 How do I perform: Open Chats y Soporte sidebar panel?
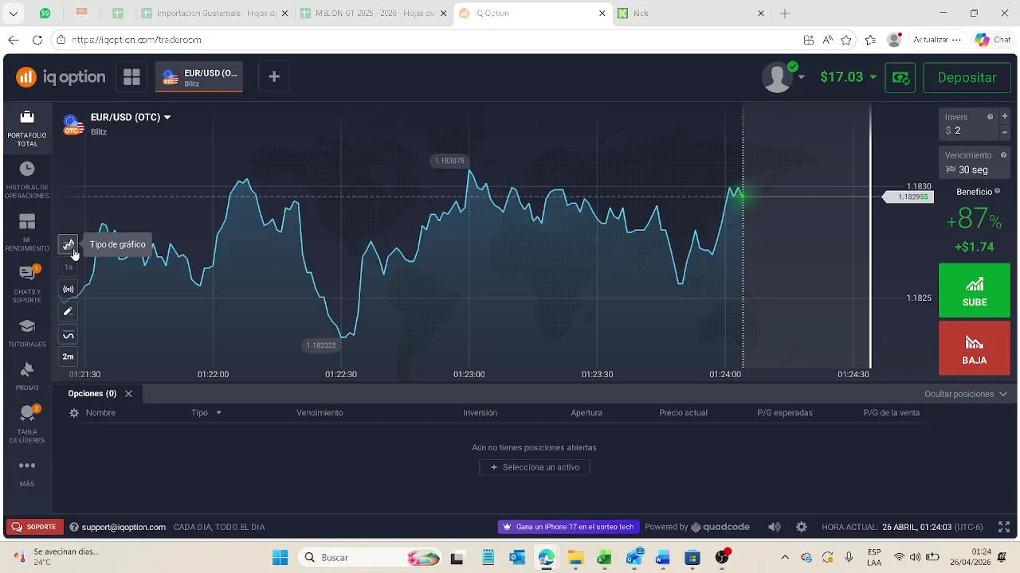tap(27, 284)
